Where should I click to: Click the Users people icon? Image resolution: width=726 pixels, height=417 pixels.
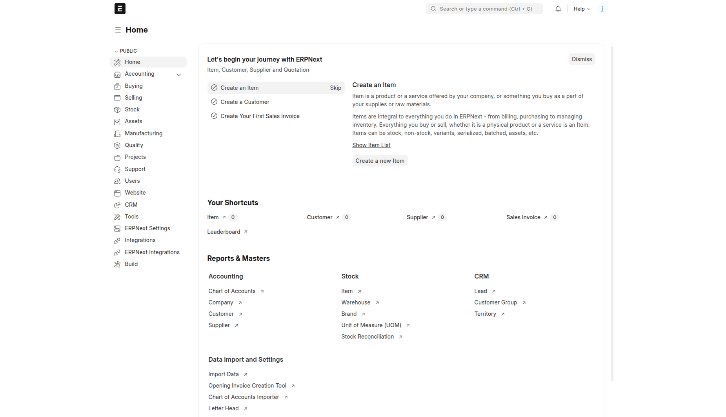117,181
